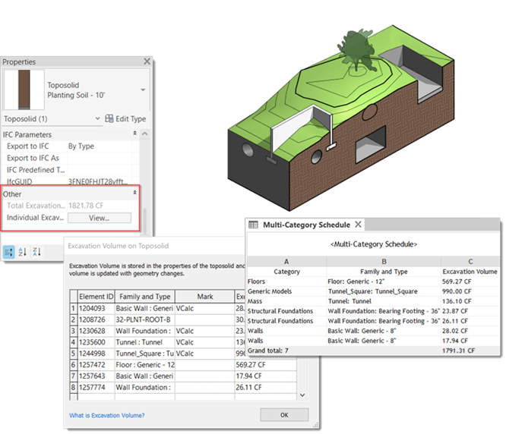
Task: Click the Mark column header
Action: 205,297
